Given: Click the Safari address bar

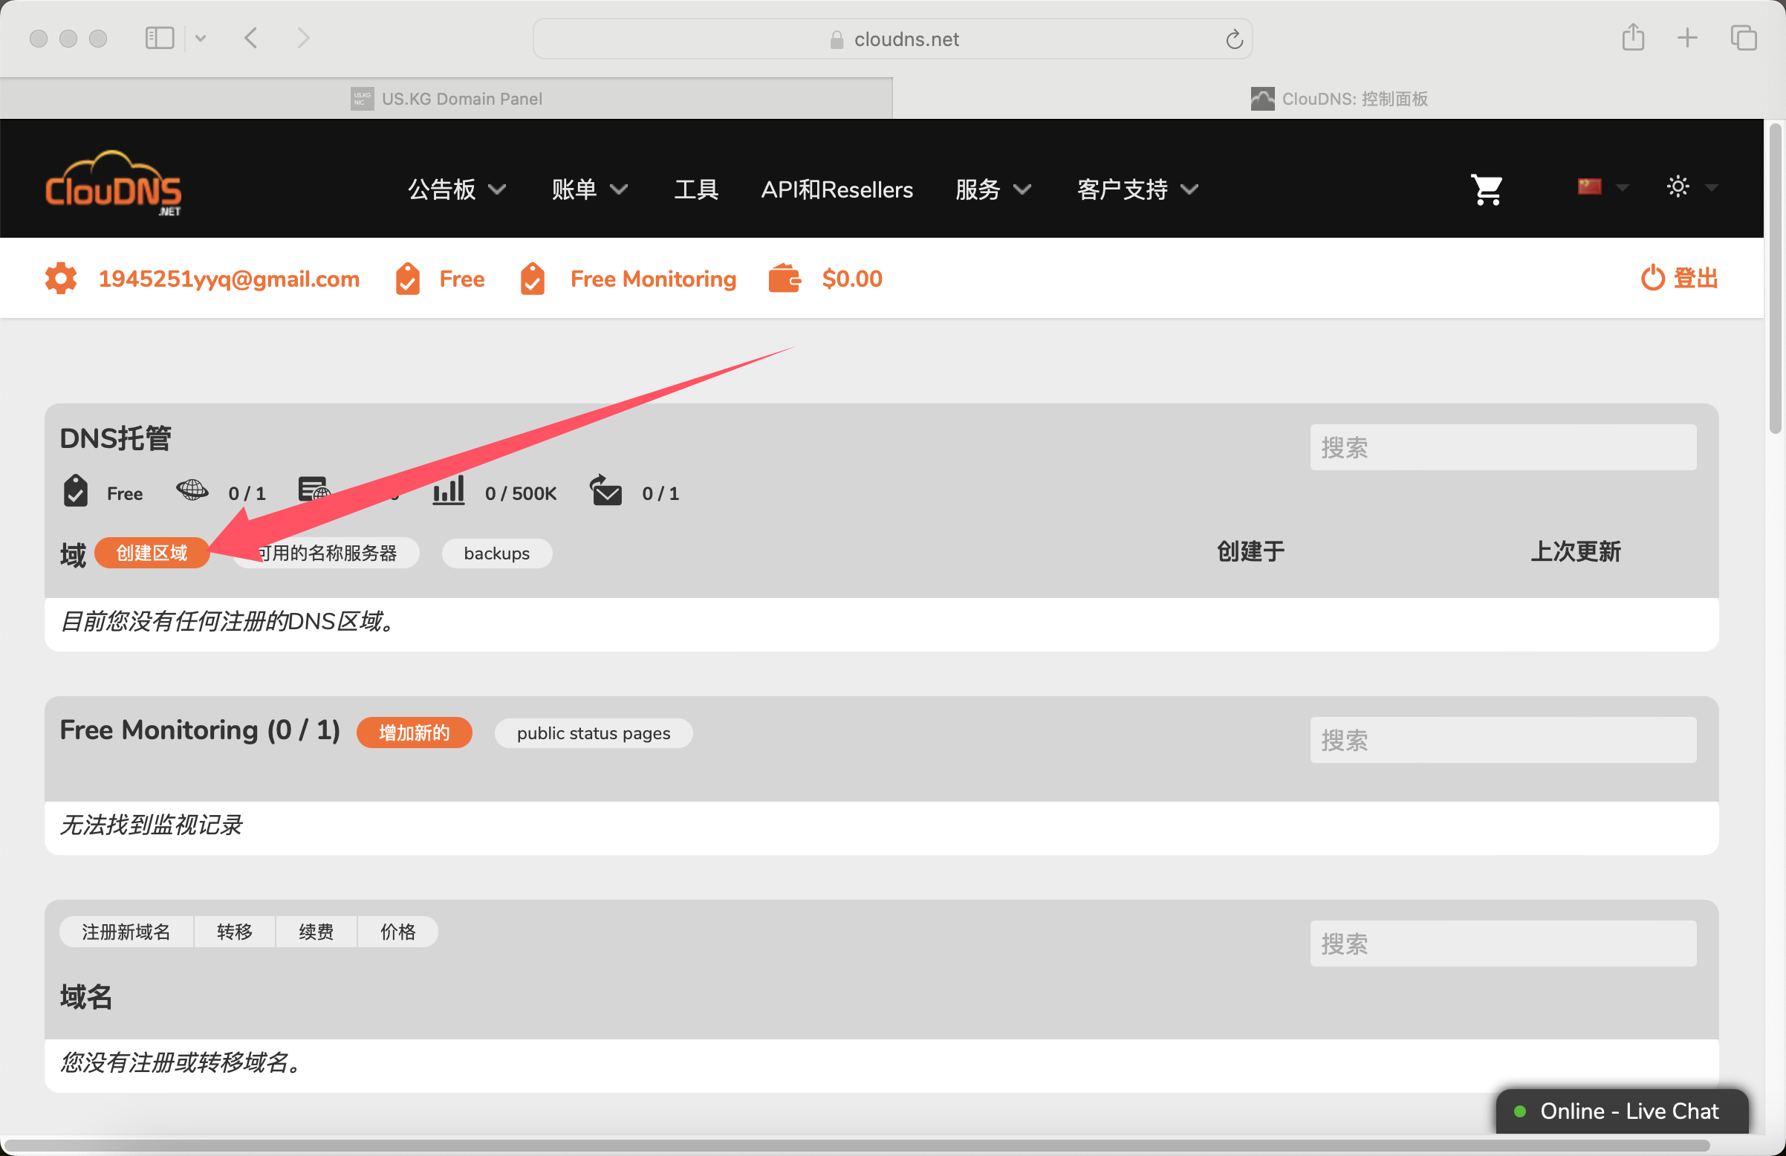Looking at the screenshot, I should [x=892, y=39].
